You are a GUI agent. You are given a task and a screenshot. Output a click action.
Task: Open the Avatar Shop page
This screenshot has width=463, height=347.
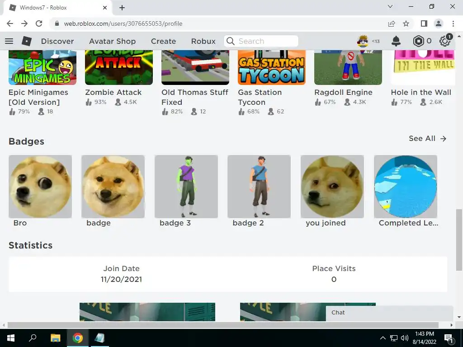(x=113, y=41)
